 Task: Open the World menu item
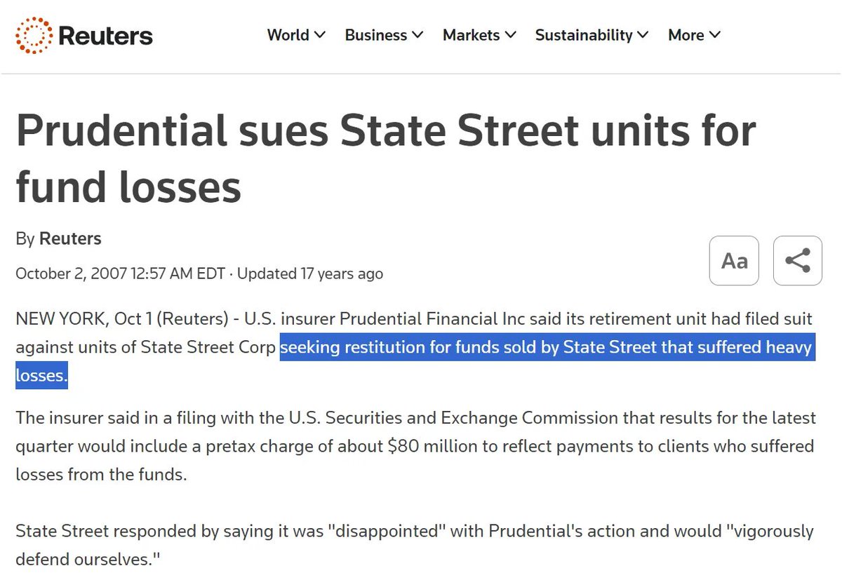288,35
